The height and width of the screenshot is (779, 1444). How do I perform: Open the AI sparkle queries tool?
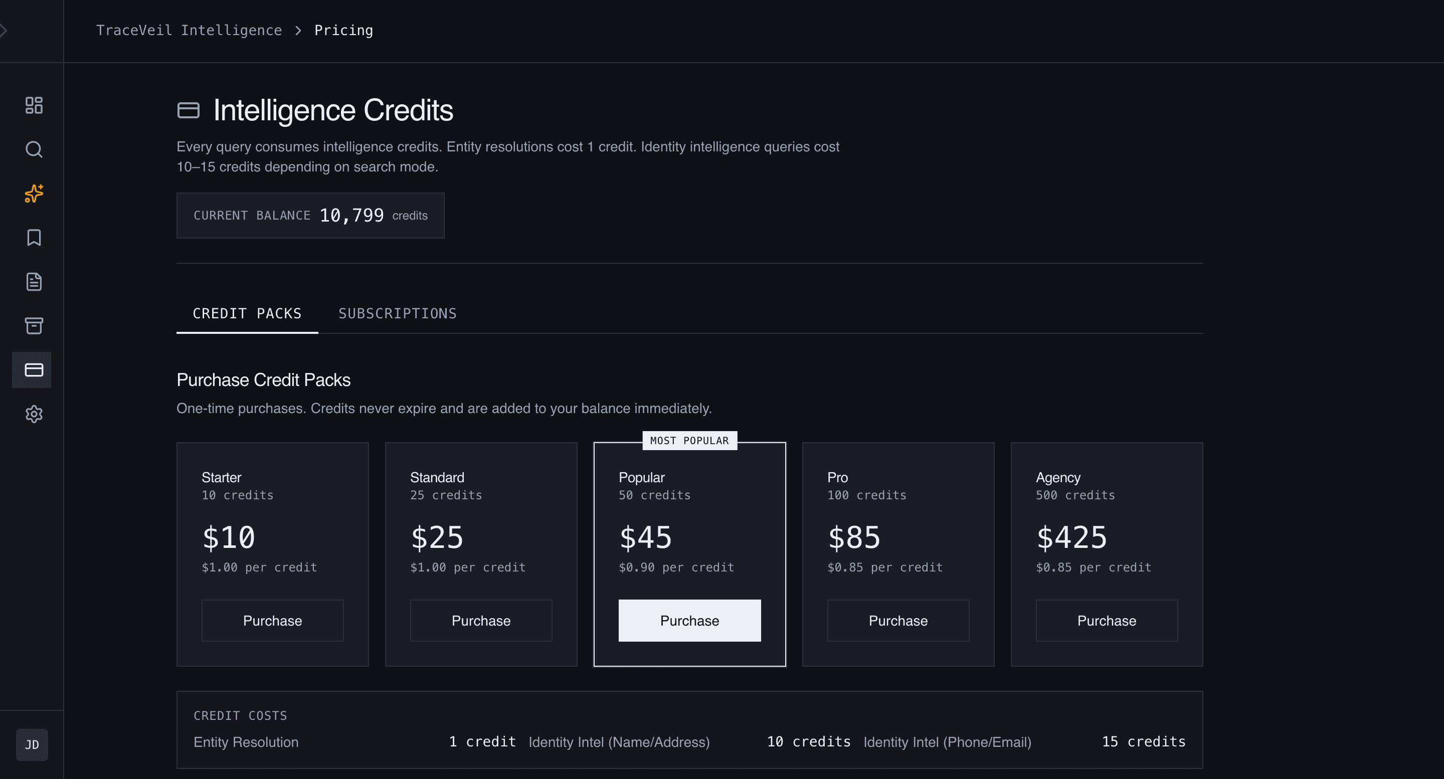coord(33,194)
